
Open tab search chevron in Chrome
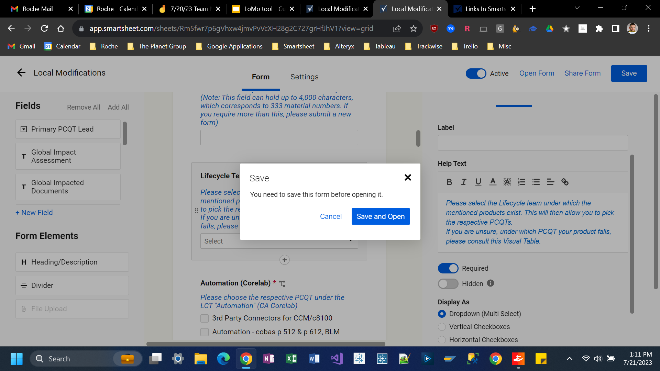coord(577,8)
